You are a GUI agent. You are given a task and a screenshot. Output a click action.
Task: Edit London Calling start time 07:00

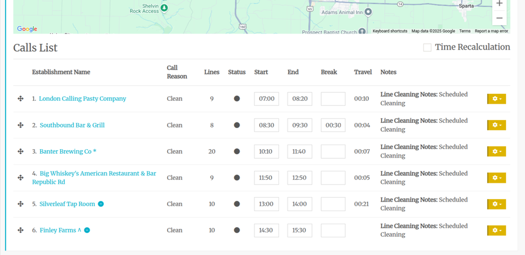click(x=266, y=99)
